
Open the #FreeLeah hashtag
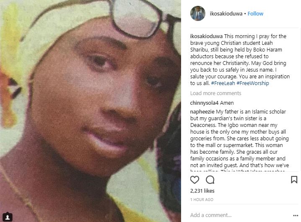[x=223, y=83]
